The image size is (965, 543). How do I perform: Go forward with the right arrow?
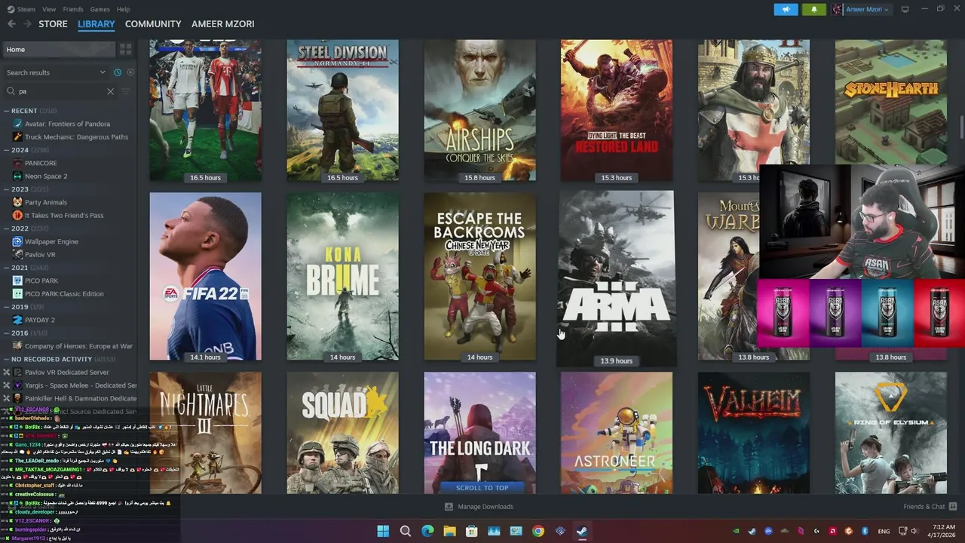pyautogui.click(x=27, y=24)
